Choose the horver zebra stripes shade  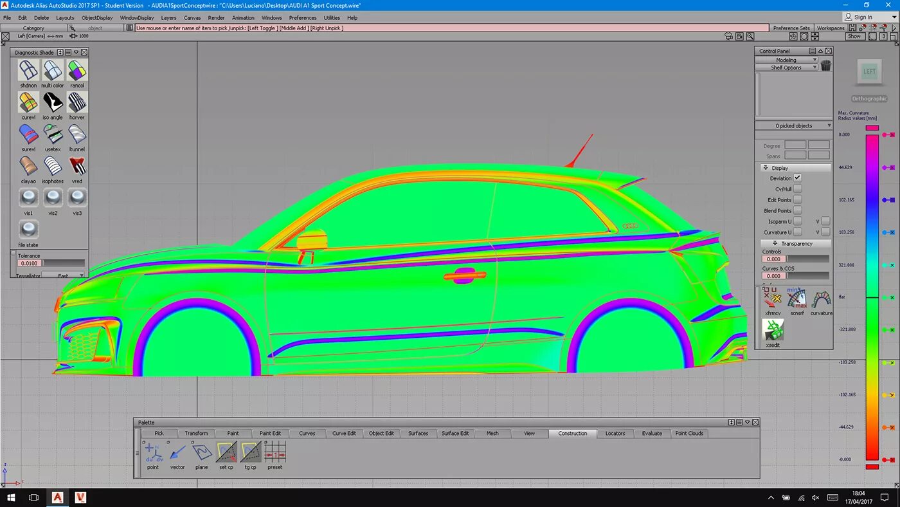(x=77, y=102)
